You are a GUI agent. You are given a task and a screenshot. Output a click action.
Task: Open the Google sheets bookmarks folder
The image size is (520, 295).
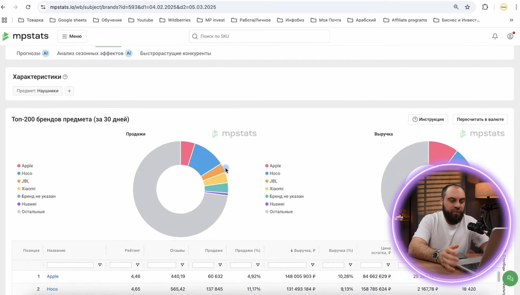(x=68, y=20)
